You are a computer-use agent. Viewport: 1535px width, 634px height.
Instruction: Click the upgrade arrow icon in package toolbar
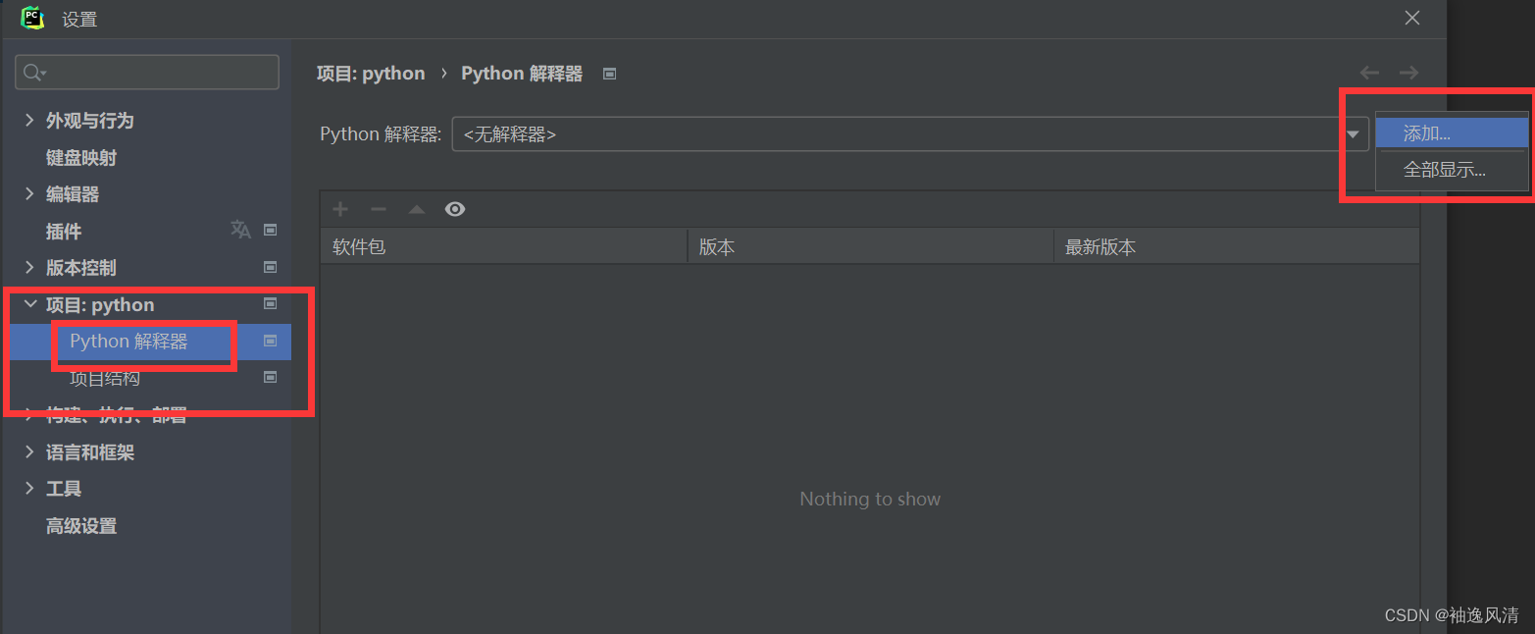coord(417,209)
